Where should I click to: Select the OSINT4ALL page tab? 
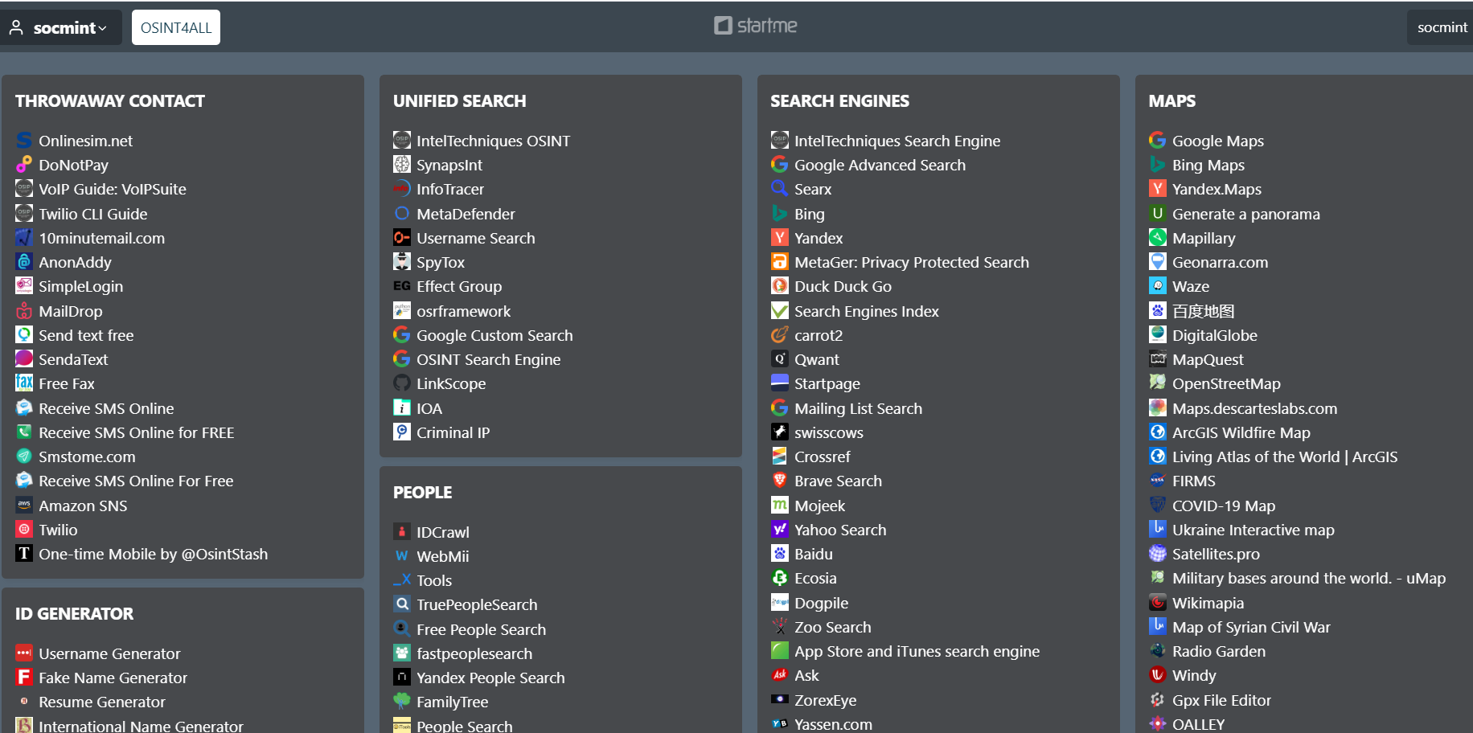(176, 27)
